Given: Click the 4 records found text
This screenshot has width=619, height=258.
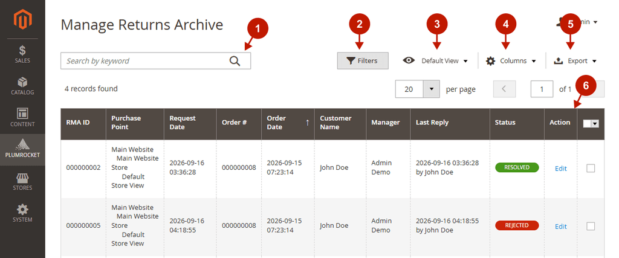Looking at the screenshot, I should click(91, 89).
